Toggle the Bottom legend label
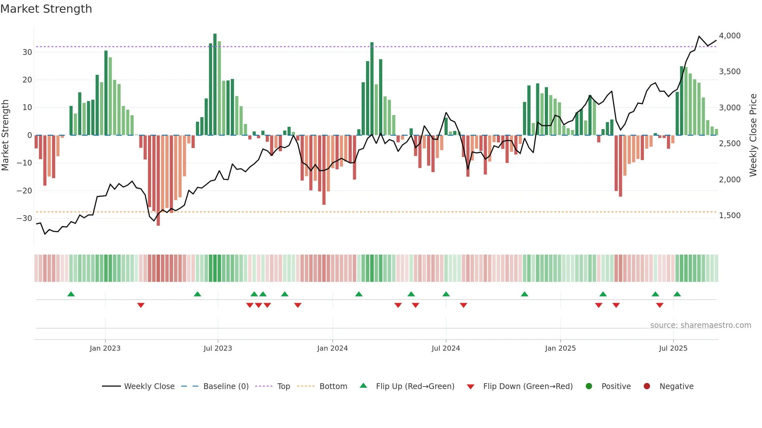The width and height of the screenshot is (762, 428). click(x=333, y=386)
